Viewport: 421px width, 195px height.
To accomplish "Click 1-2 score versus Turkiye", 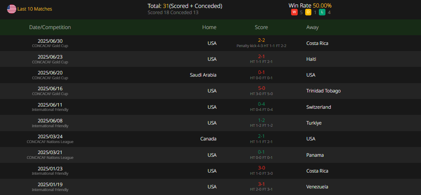I will [x=262, y=120].
